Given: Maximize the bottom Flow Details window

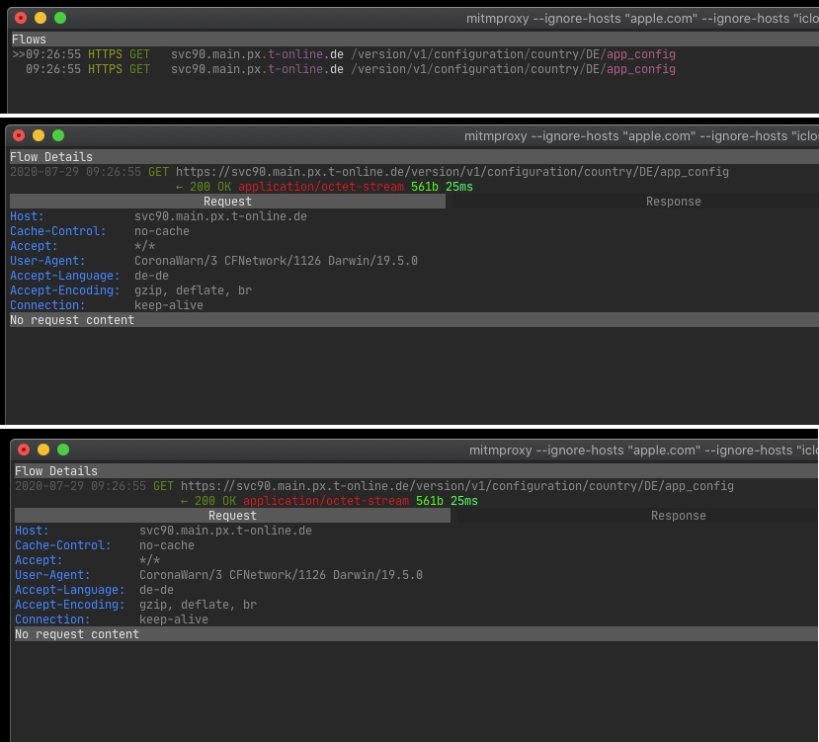Looking at the screenshot, I should [63, 450].
